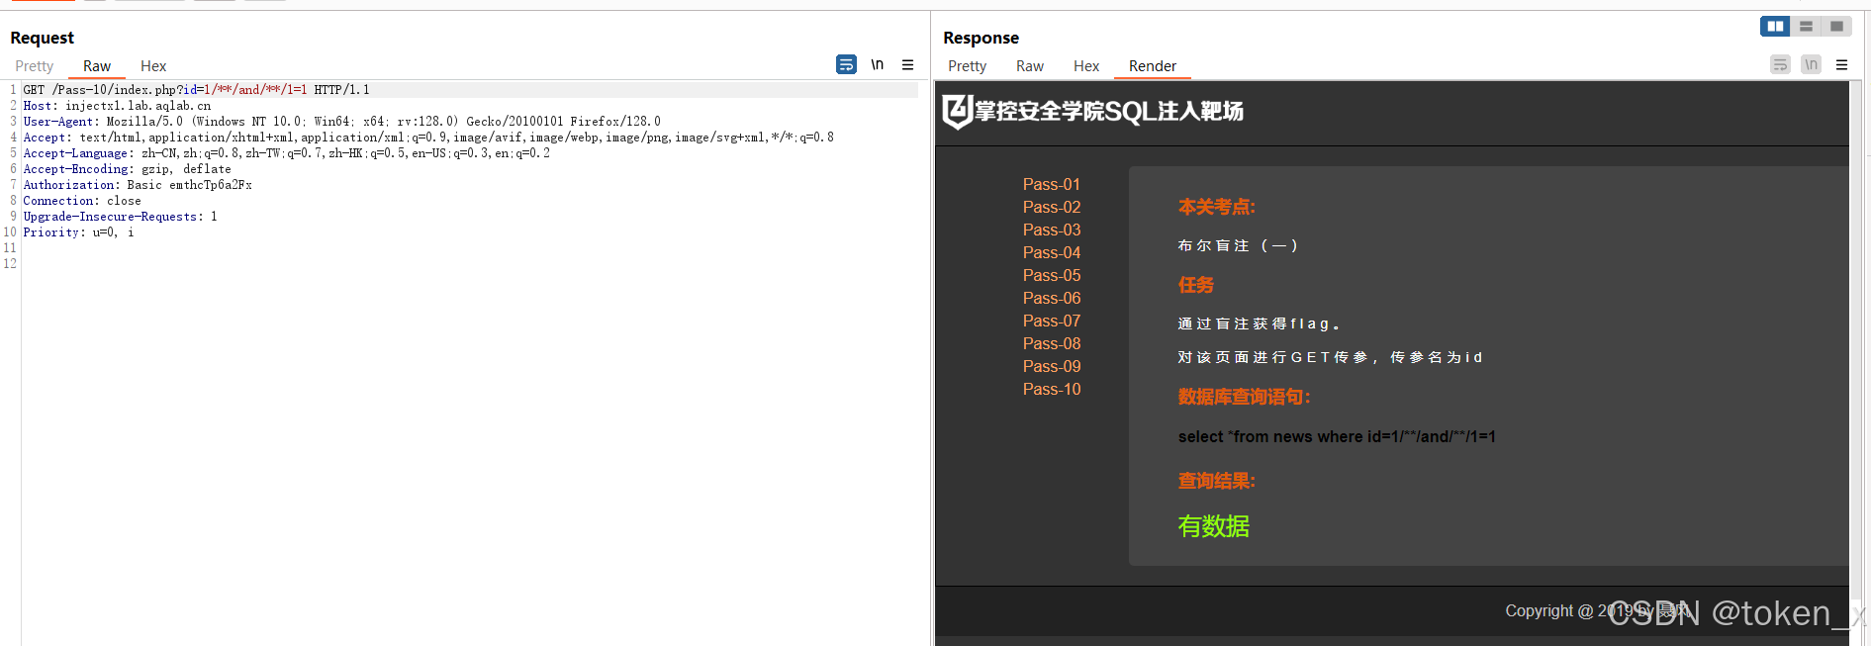Toggle word wrap icon in Request panel
1871x646 pixels.
pyautogui.click(x=846, y=64)
